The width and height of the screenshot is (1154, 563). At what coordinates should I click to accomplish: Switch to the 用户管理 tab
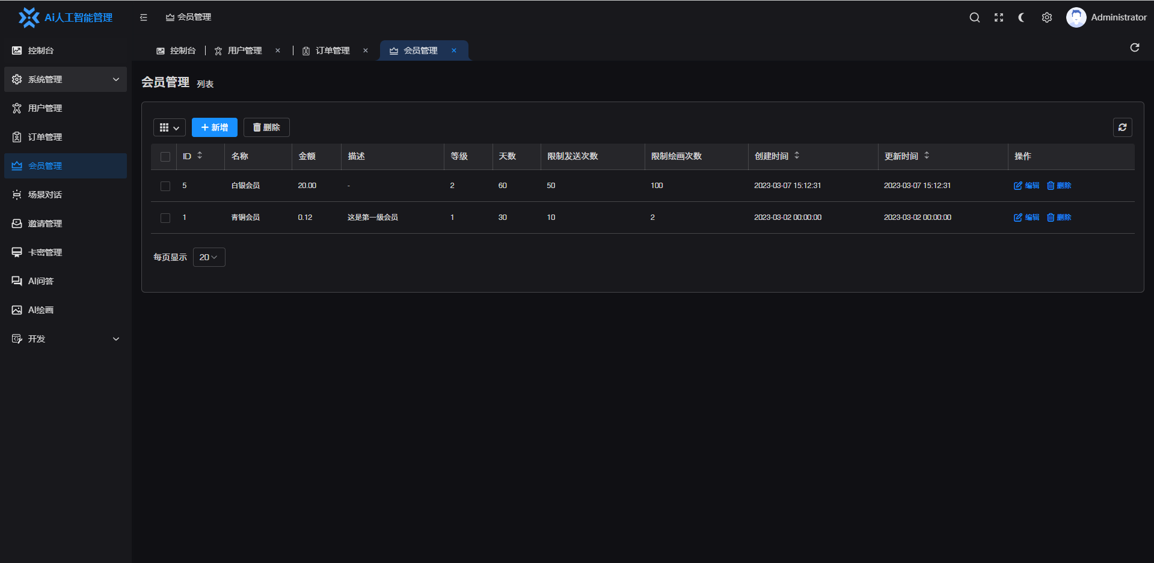[244, 50]
